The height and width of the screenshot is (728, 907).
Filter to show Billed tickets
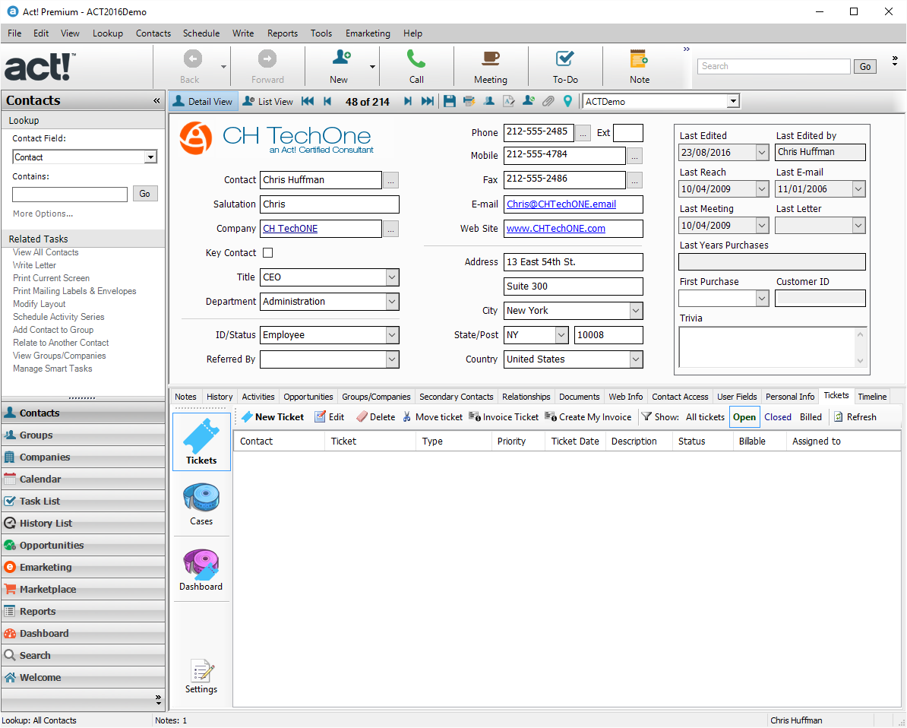pos(811,417)
